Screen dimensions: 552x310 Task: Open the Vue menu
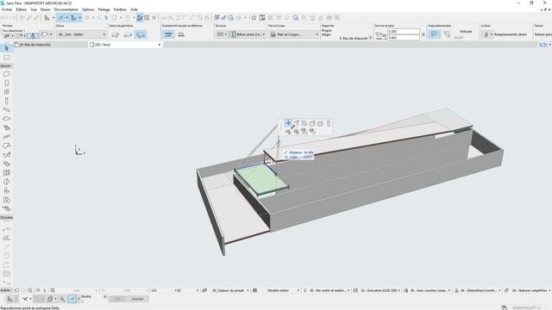point(34,9)
